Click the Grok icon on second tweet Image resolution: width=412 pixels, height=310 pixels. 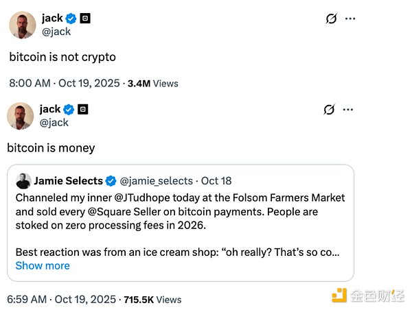point(328,110)
